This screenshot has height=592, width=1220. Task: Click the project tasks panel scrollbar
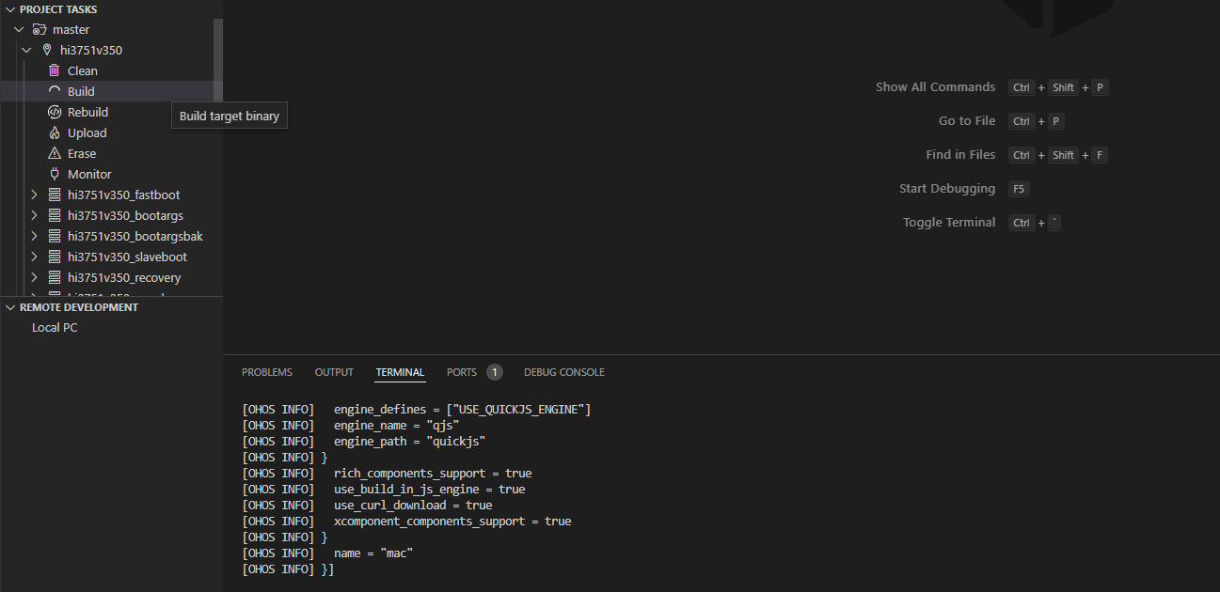point(218,56)
